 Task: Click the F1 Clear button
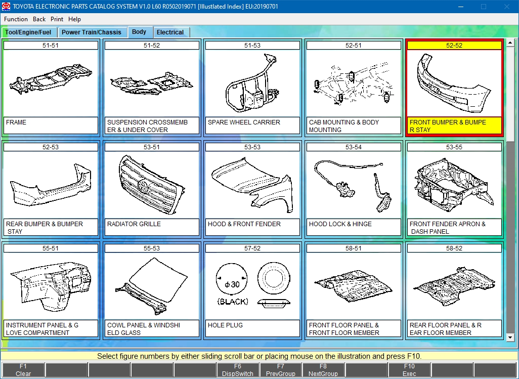tap(23, 370)
